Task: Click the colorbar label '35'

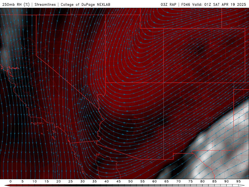Action: [95, 181]
